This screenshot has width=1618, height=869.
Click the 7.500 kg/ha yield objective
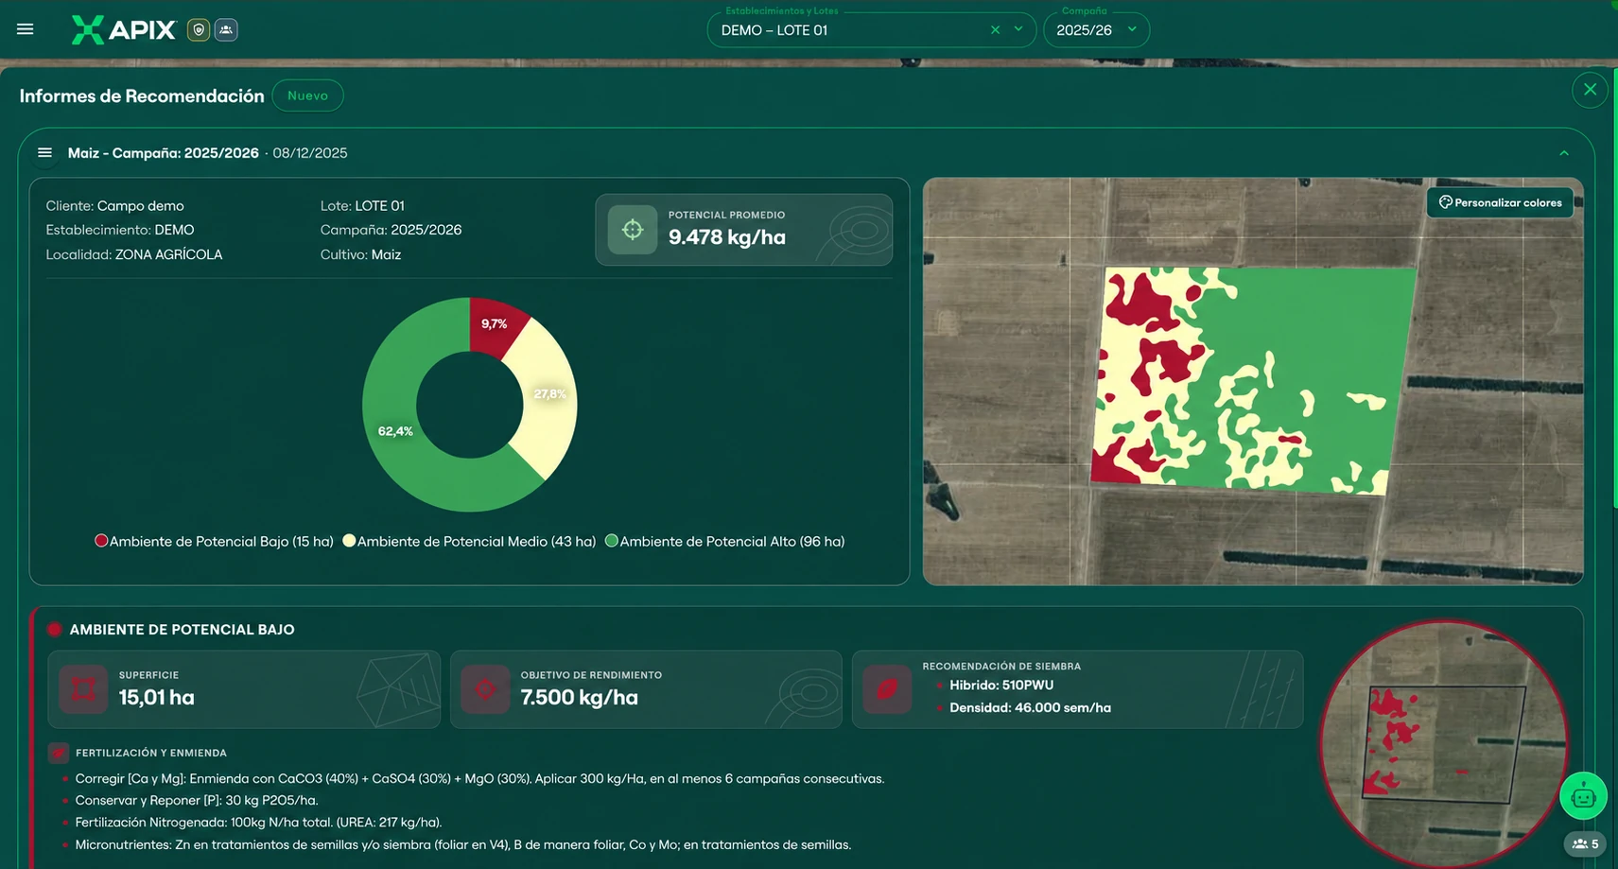[x=579, y=698]
